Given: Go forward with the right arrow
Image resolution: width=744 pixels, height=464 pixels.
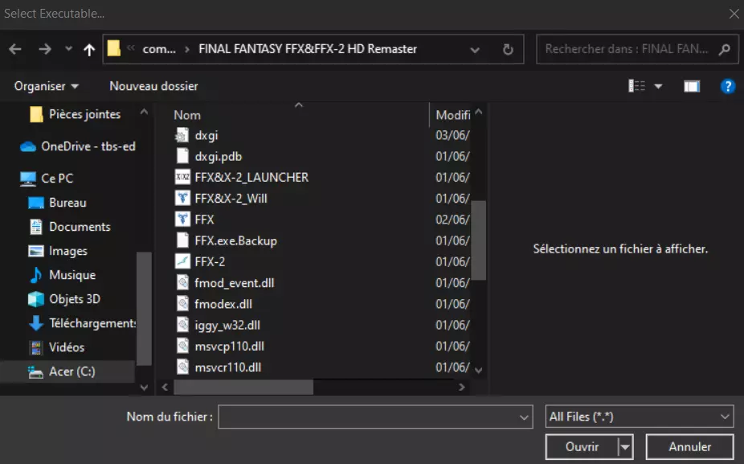Looking at the screenshot, I should pyautogui.click(x=45, y=49).
